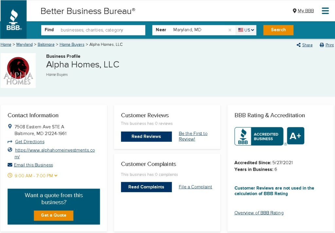Click the Alpha Homes, LLC heading
Viewport: 335px width, 233px height.
(83, 64)
